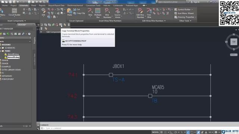Click the TOP face of the ViewCube
Screen dimensions: 239x134
[234, 42]
